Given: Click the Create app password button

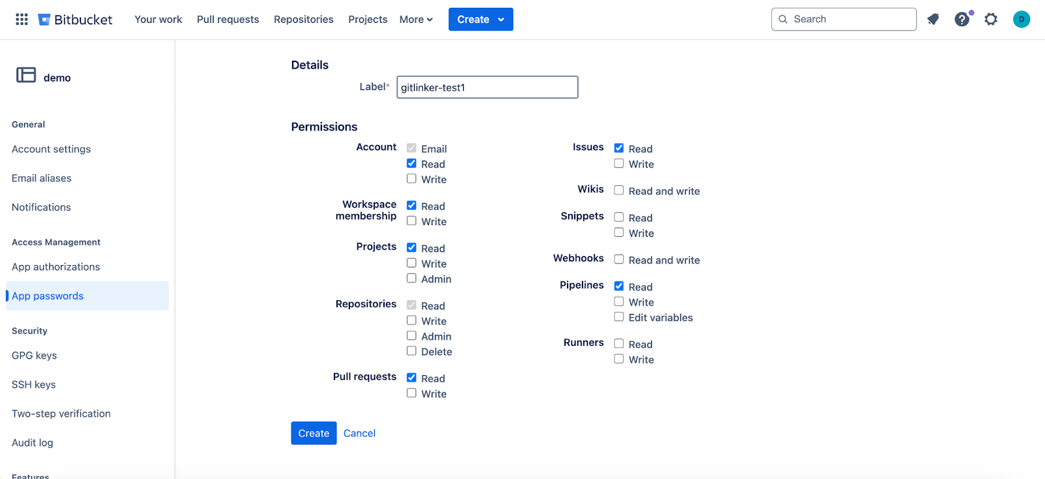Looking at the screenshot, I should (313, 433).
